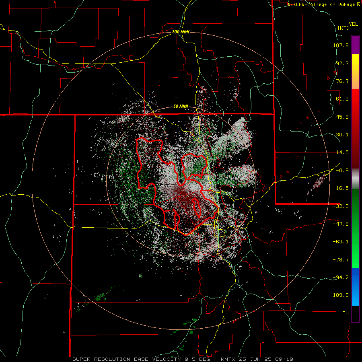Select the -32.0 scale value
The height and width of the screenshot is (362, 362).
pos(341,206)
